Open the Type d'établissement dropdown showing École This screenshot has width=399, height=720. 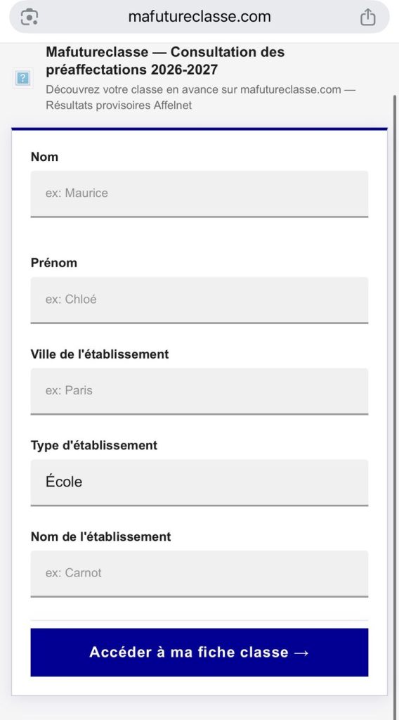[199, 482]
